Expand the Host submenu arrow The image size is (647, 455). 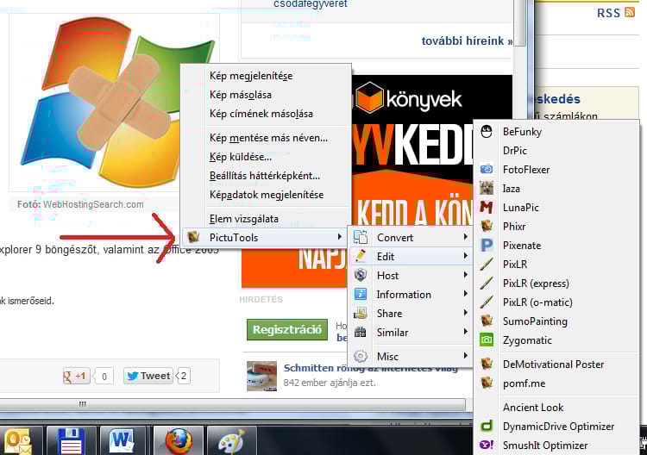(466, 275)
